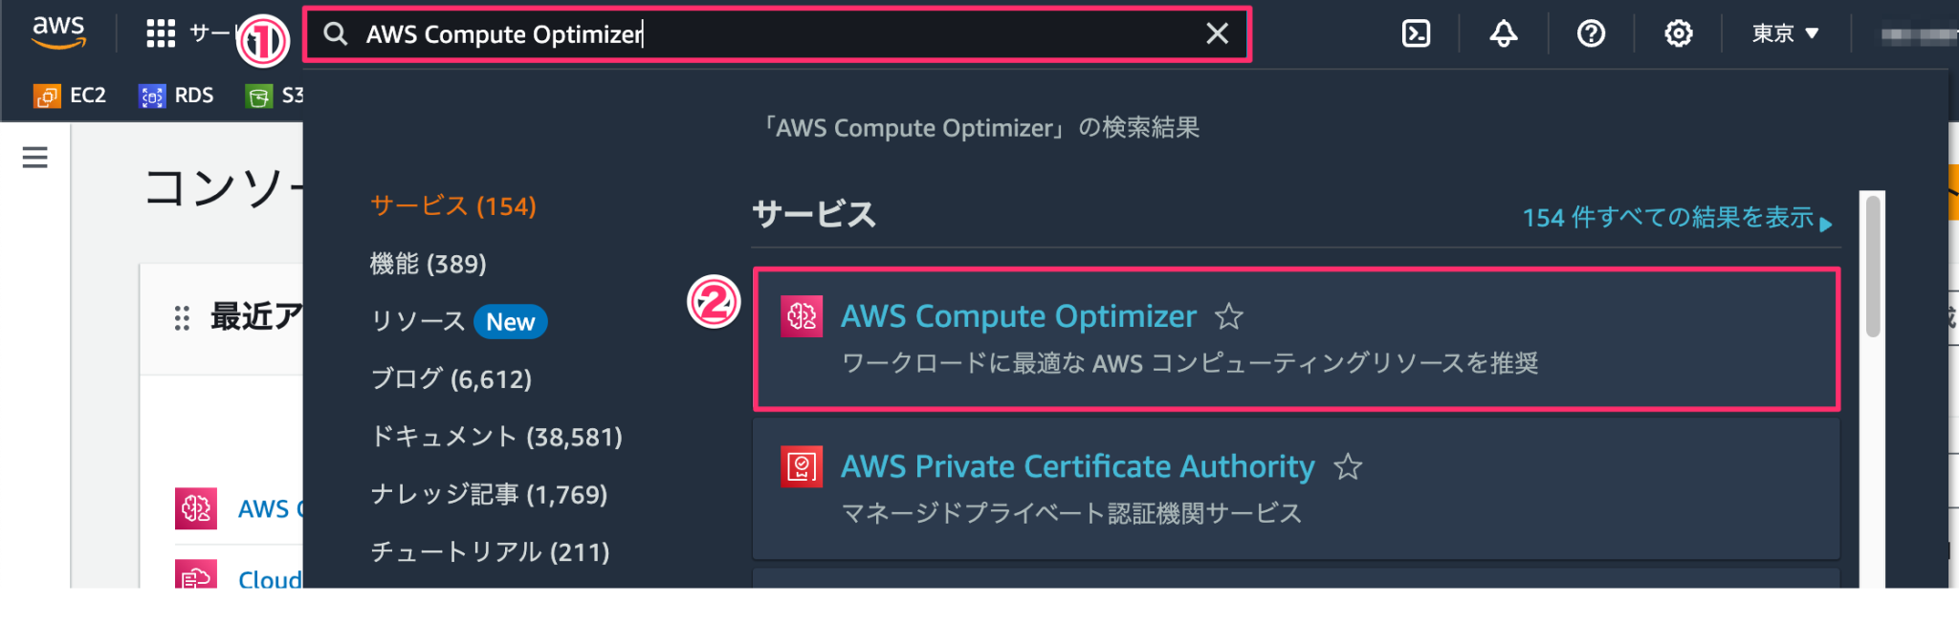Open the help menu via question mark icon

click(1590, 33)
